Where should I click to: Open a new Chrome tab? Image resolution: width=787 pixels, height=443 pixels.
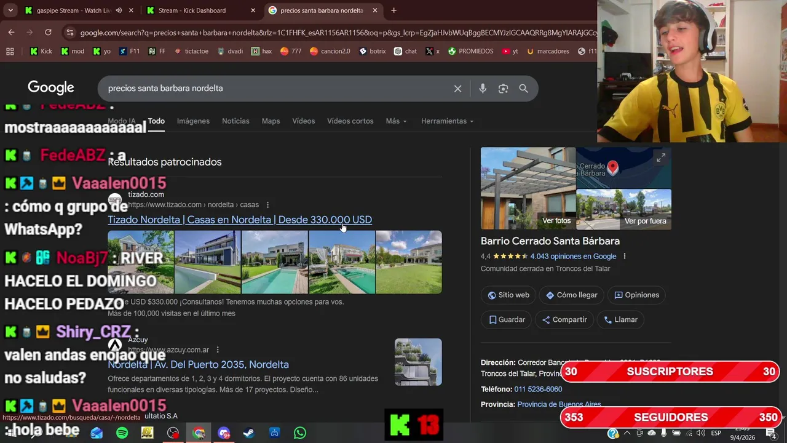tap(393, 10)
